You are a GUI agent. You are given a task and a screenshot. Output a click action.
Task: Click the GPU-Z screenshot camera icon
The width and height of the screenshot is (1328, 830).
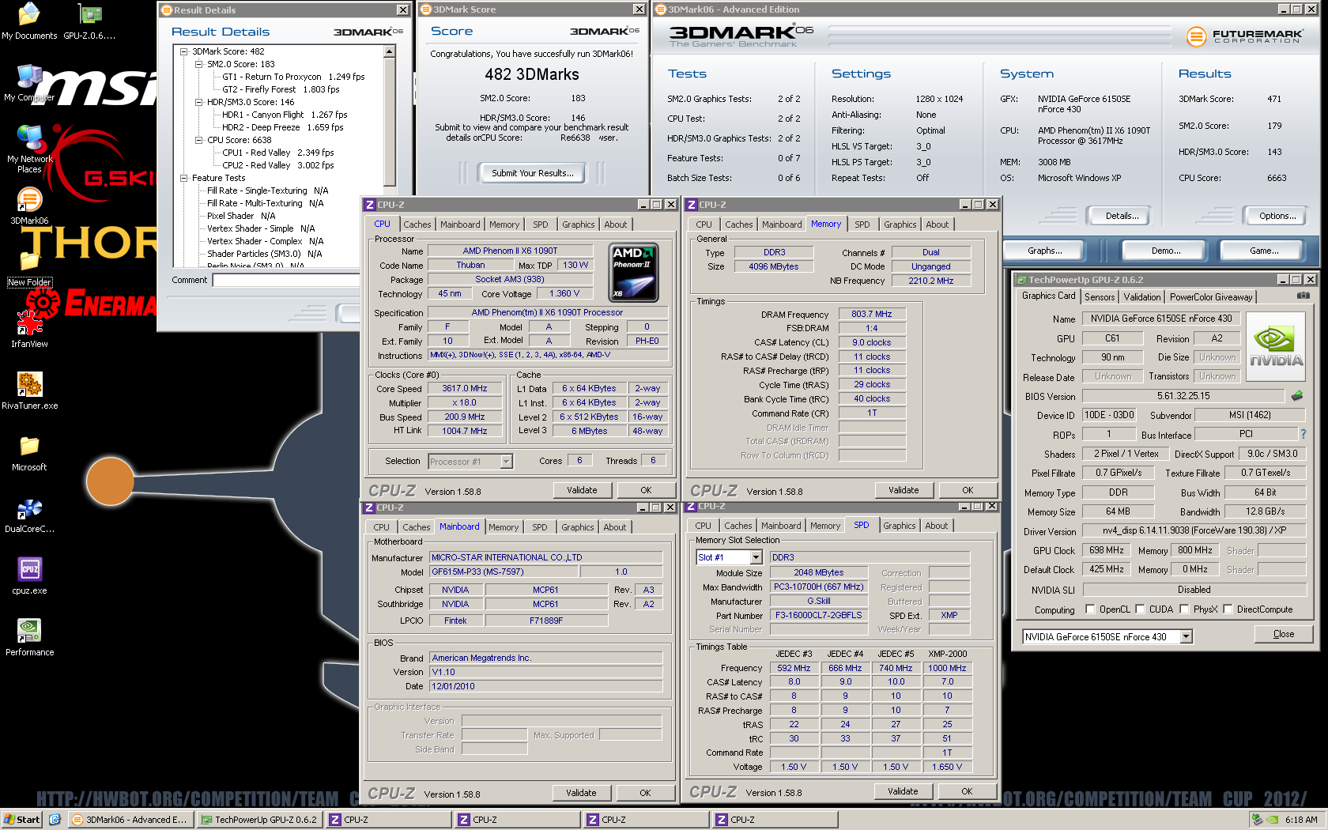click(1303, 296)
